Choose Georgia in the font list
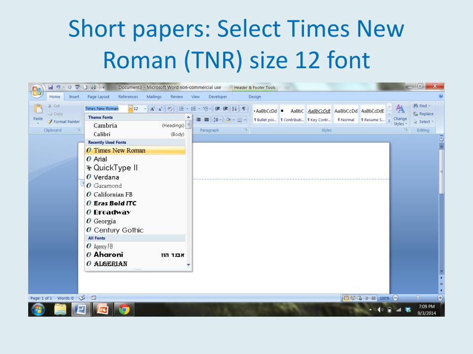This screenshot has height=354, width=473. click(x=135, y=221)
